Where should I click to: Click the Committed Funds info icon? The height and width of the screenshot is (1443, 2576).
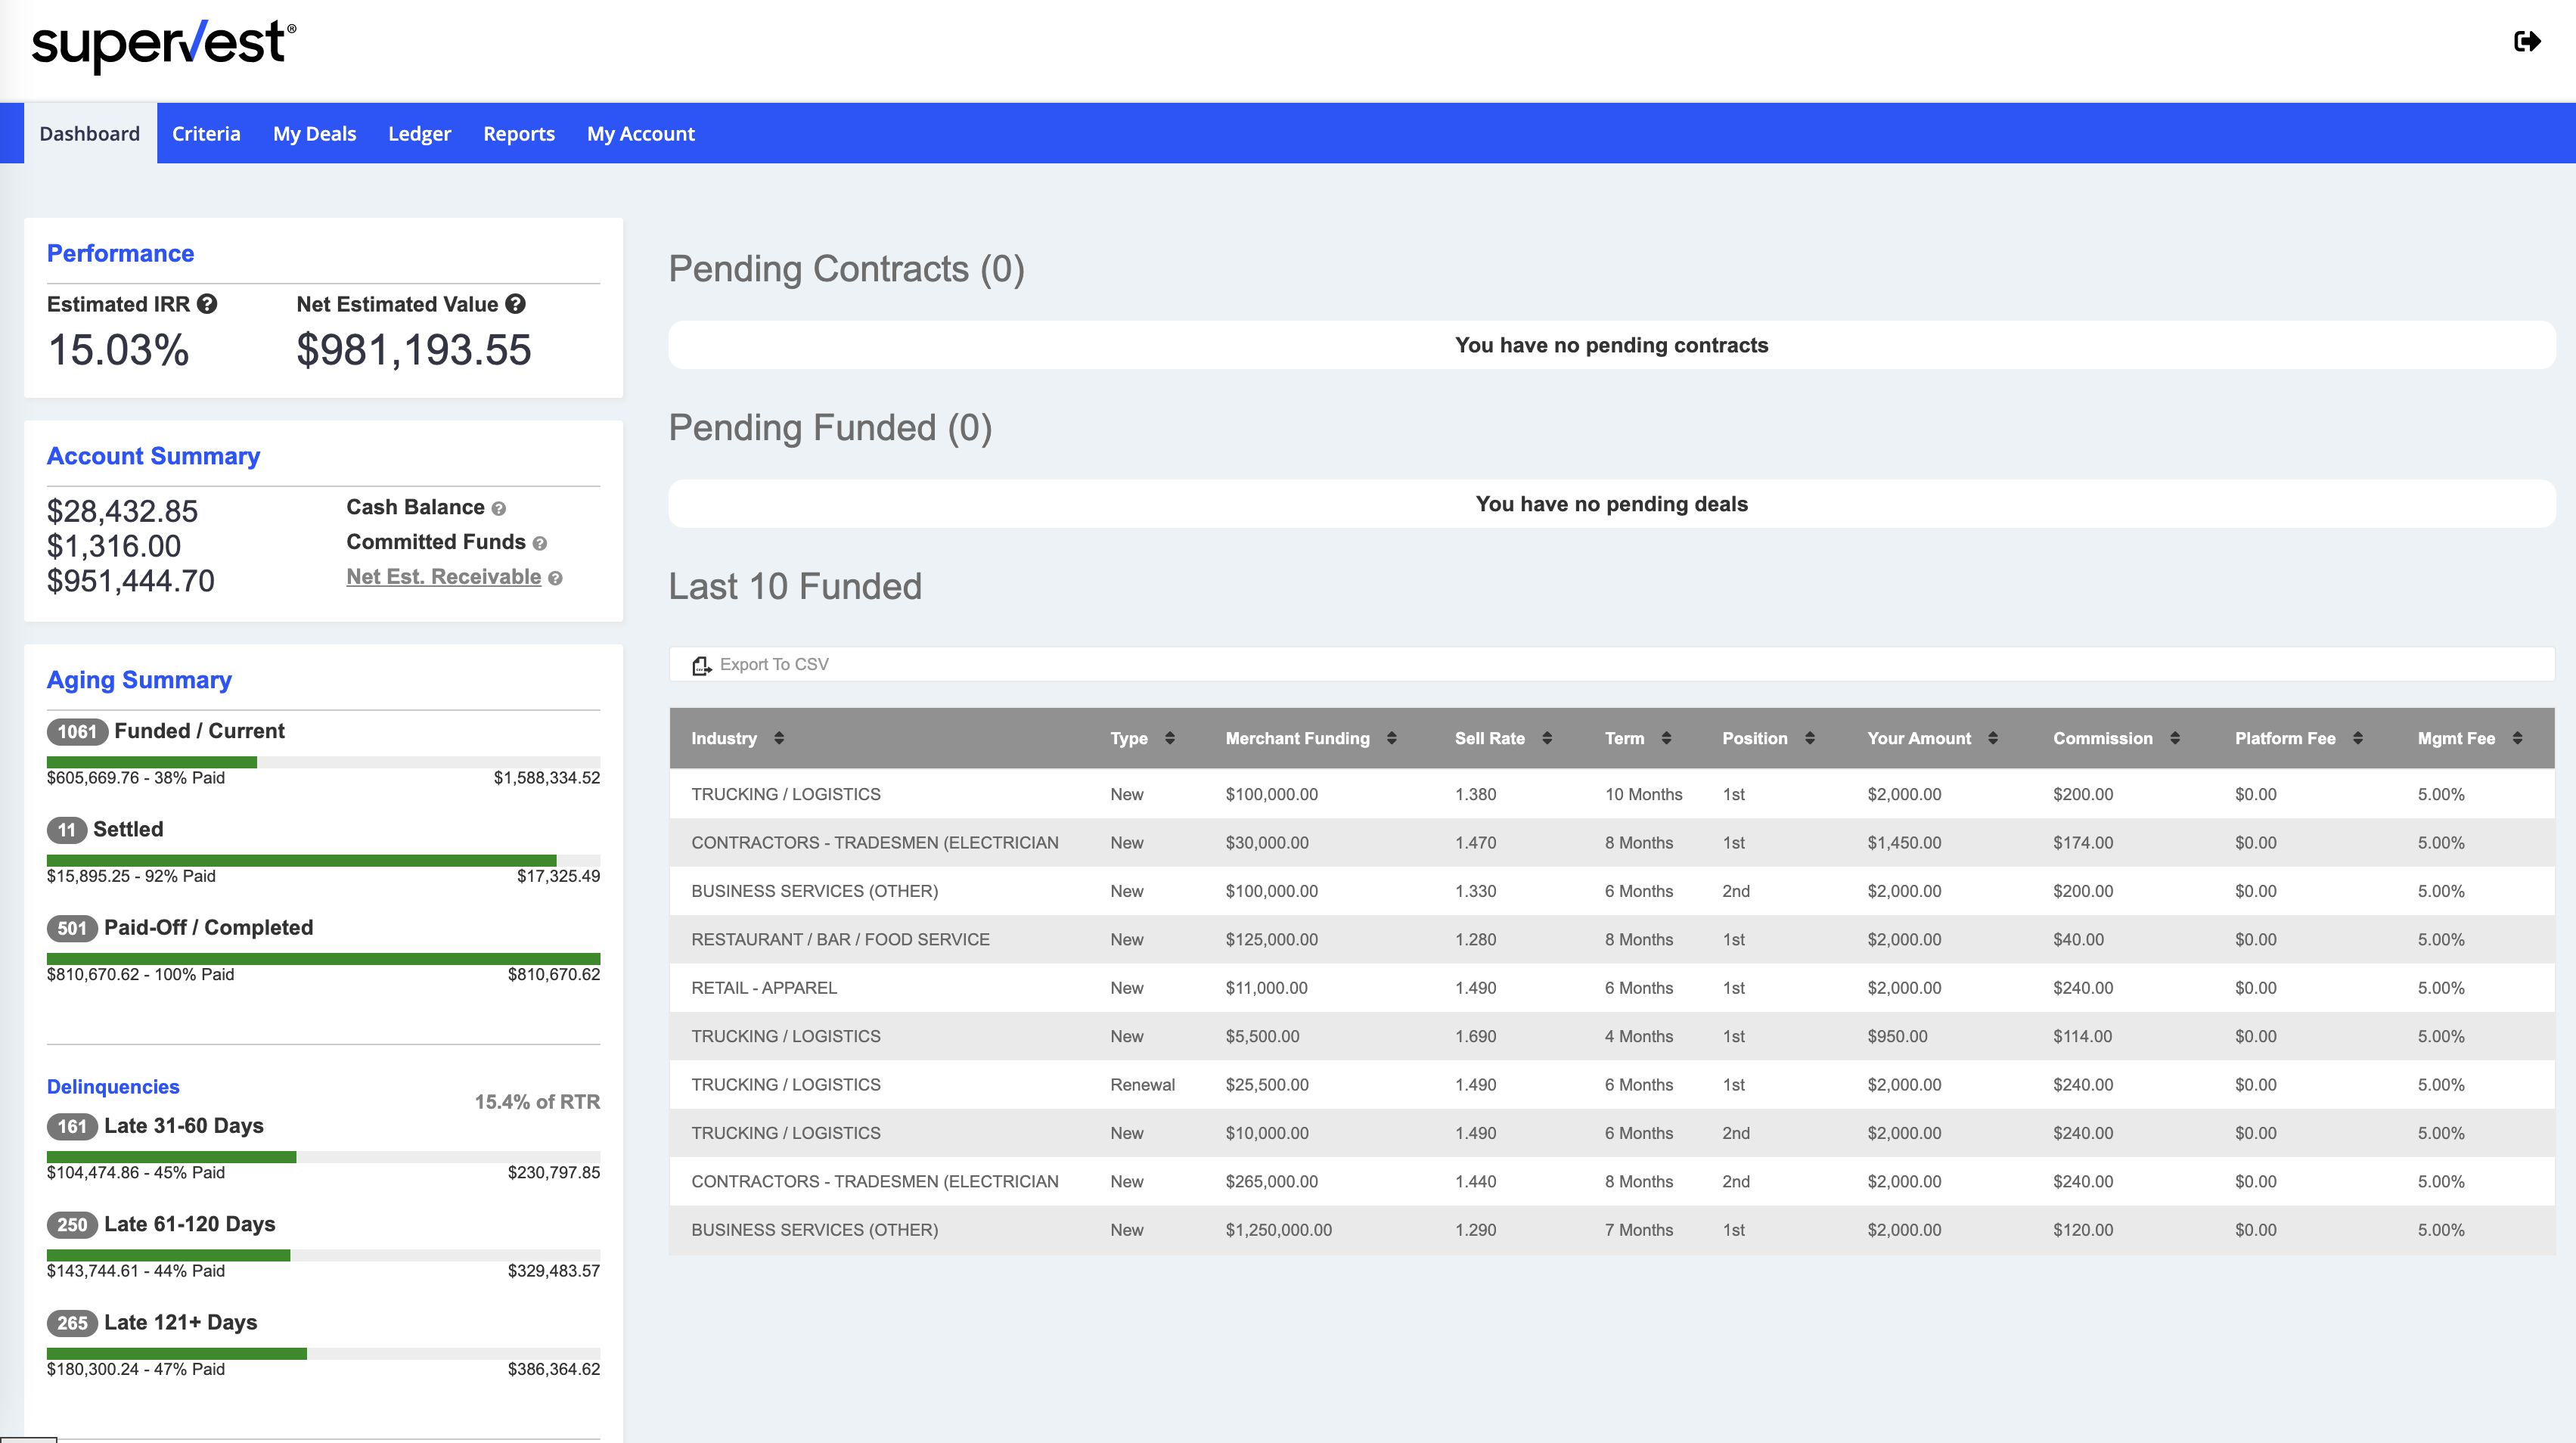click(x=539, y=544)
